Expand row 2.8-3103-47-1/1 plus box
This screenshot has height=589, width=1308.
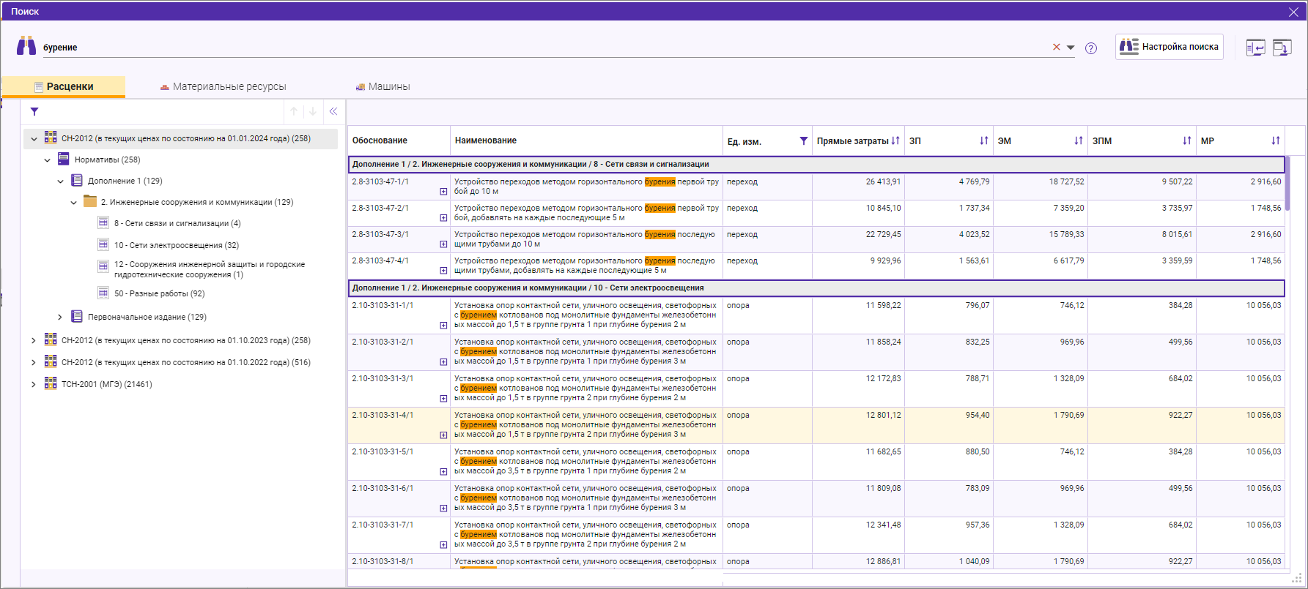click(x=443, y=192)
